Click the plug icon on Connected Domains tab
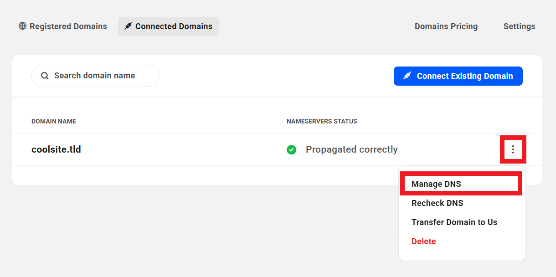This screenshot has height=277, width=556. pyautogui.click(x=129, y=26)
